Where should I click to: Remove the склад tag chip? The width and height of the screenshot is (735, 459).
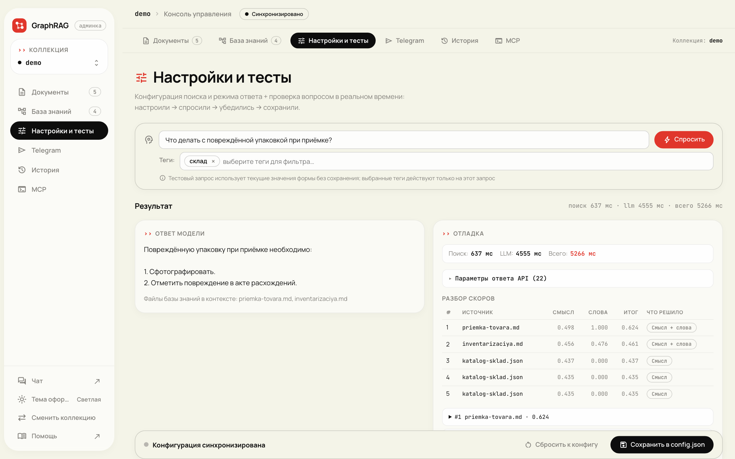pyautogui.click(x=213, y=161)
